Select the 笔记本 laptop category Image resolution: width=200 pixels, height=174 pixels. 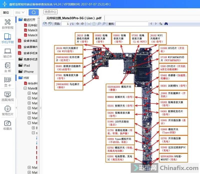point(7,53)
